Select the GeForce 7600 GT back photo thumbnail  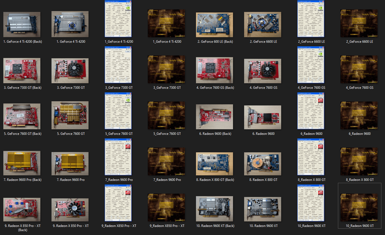[22, 116]
